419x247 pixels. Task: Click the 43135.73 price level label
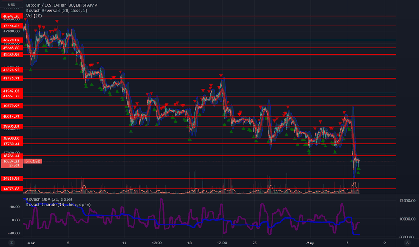point(12,79)
